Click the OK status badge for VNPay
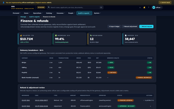174x109 pixels. point(150,68)
